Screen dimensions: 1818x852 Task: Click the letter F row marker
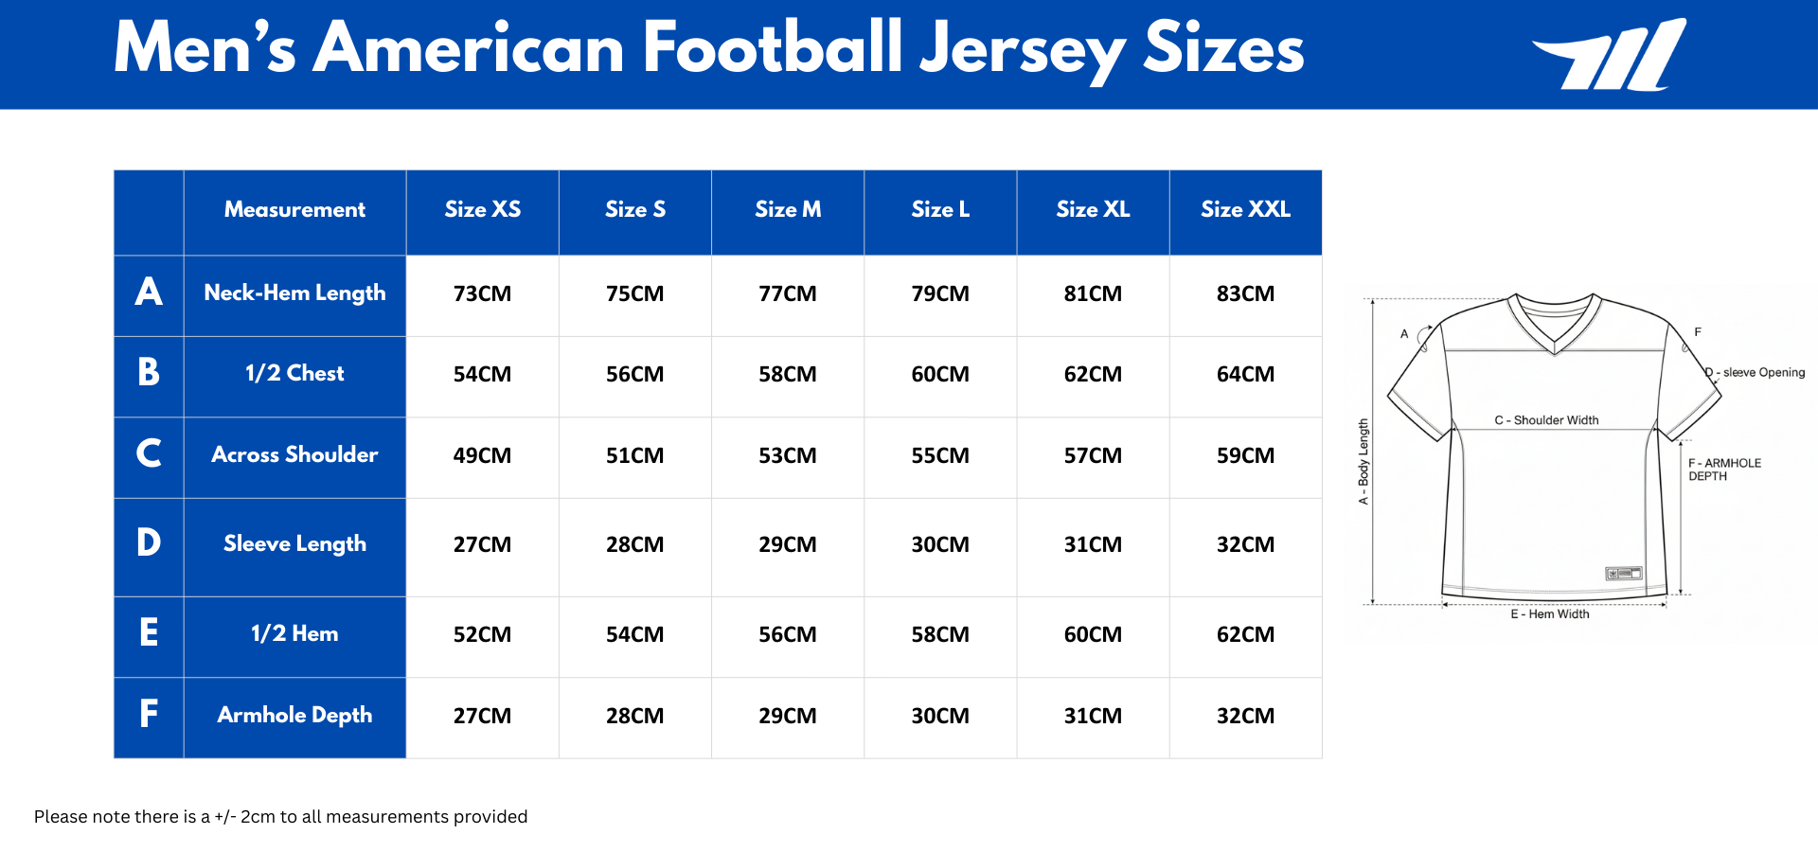click(x=149, y=715)
